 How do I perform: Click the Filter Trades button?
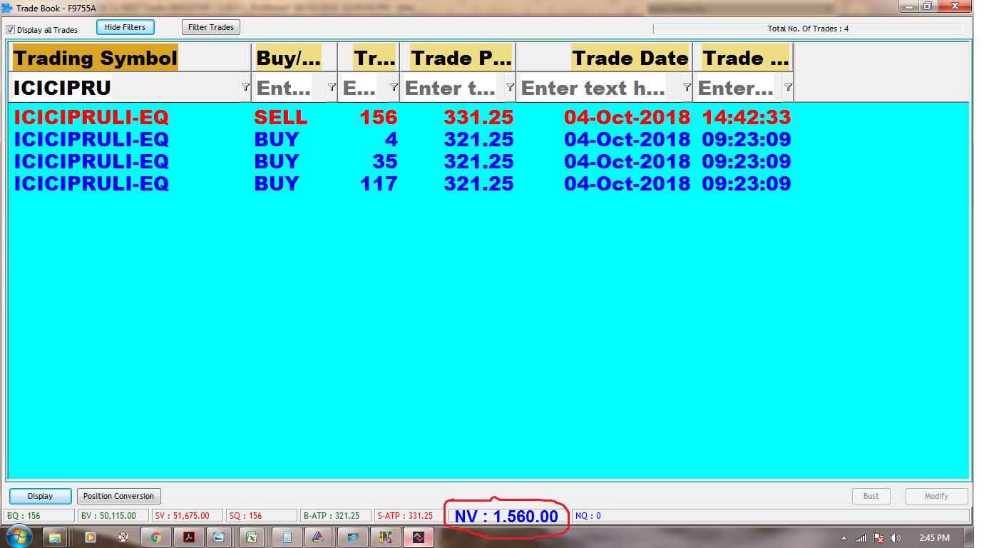(211, 28)
